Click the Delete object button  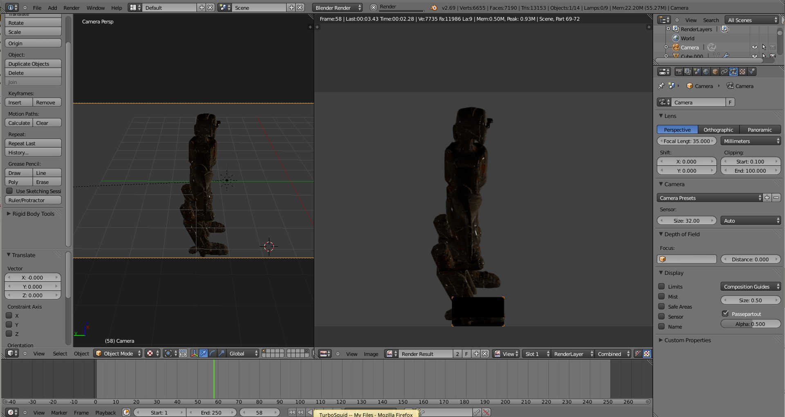coord(33,73)
